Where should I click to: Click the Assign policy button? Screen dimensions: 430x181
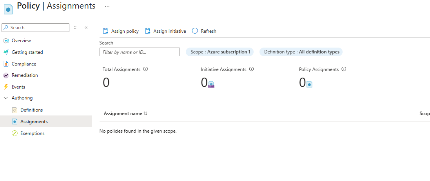click(x=121, y=31)
